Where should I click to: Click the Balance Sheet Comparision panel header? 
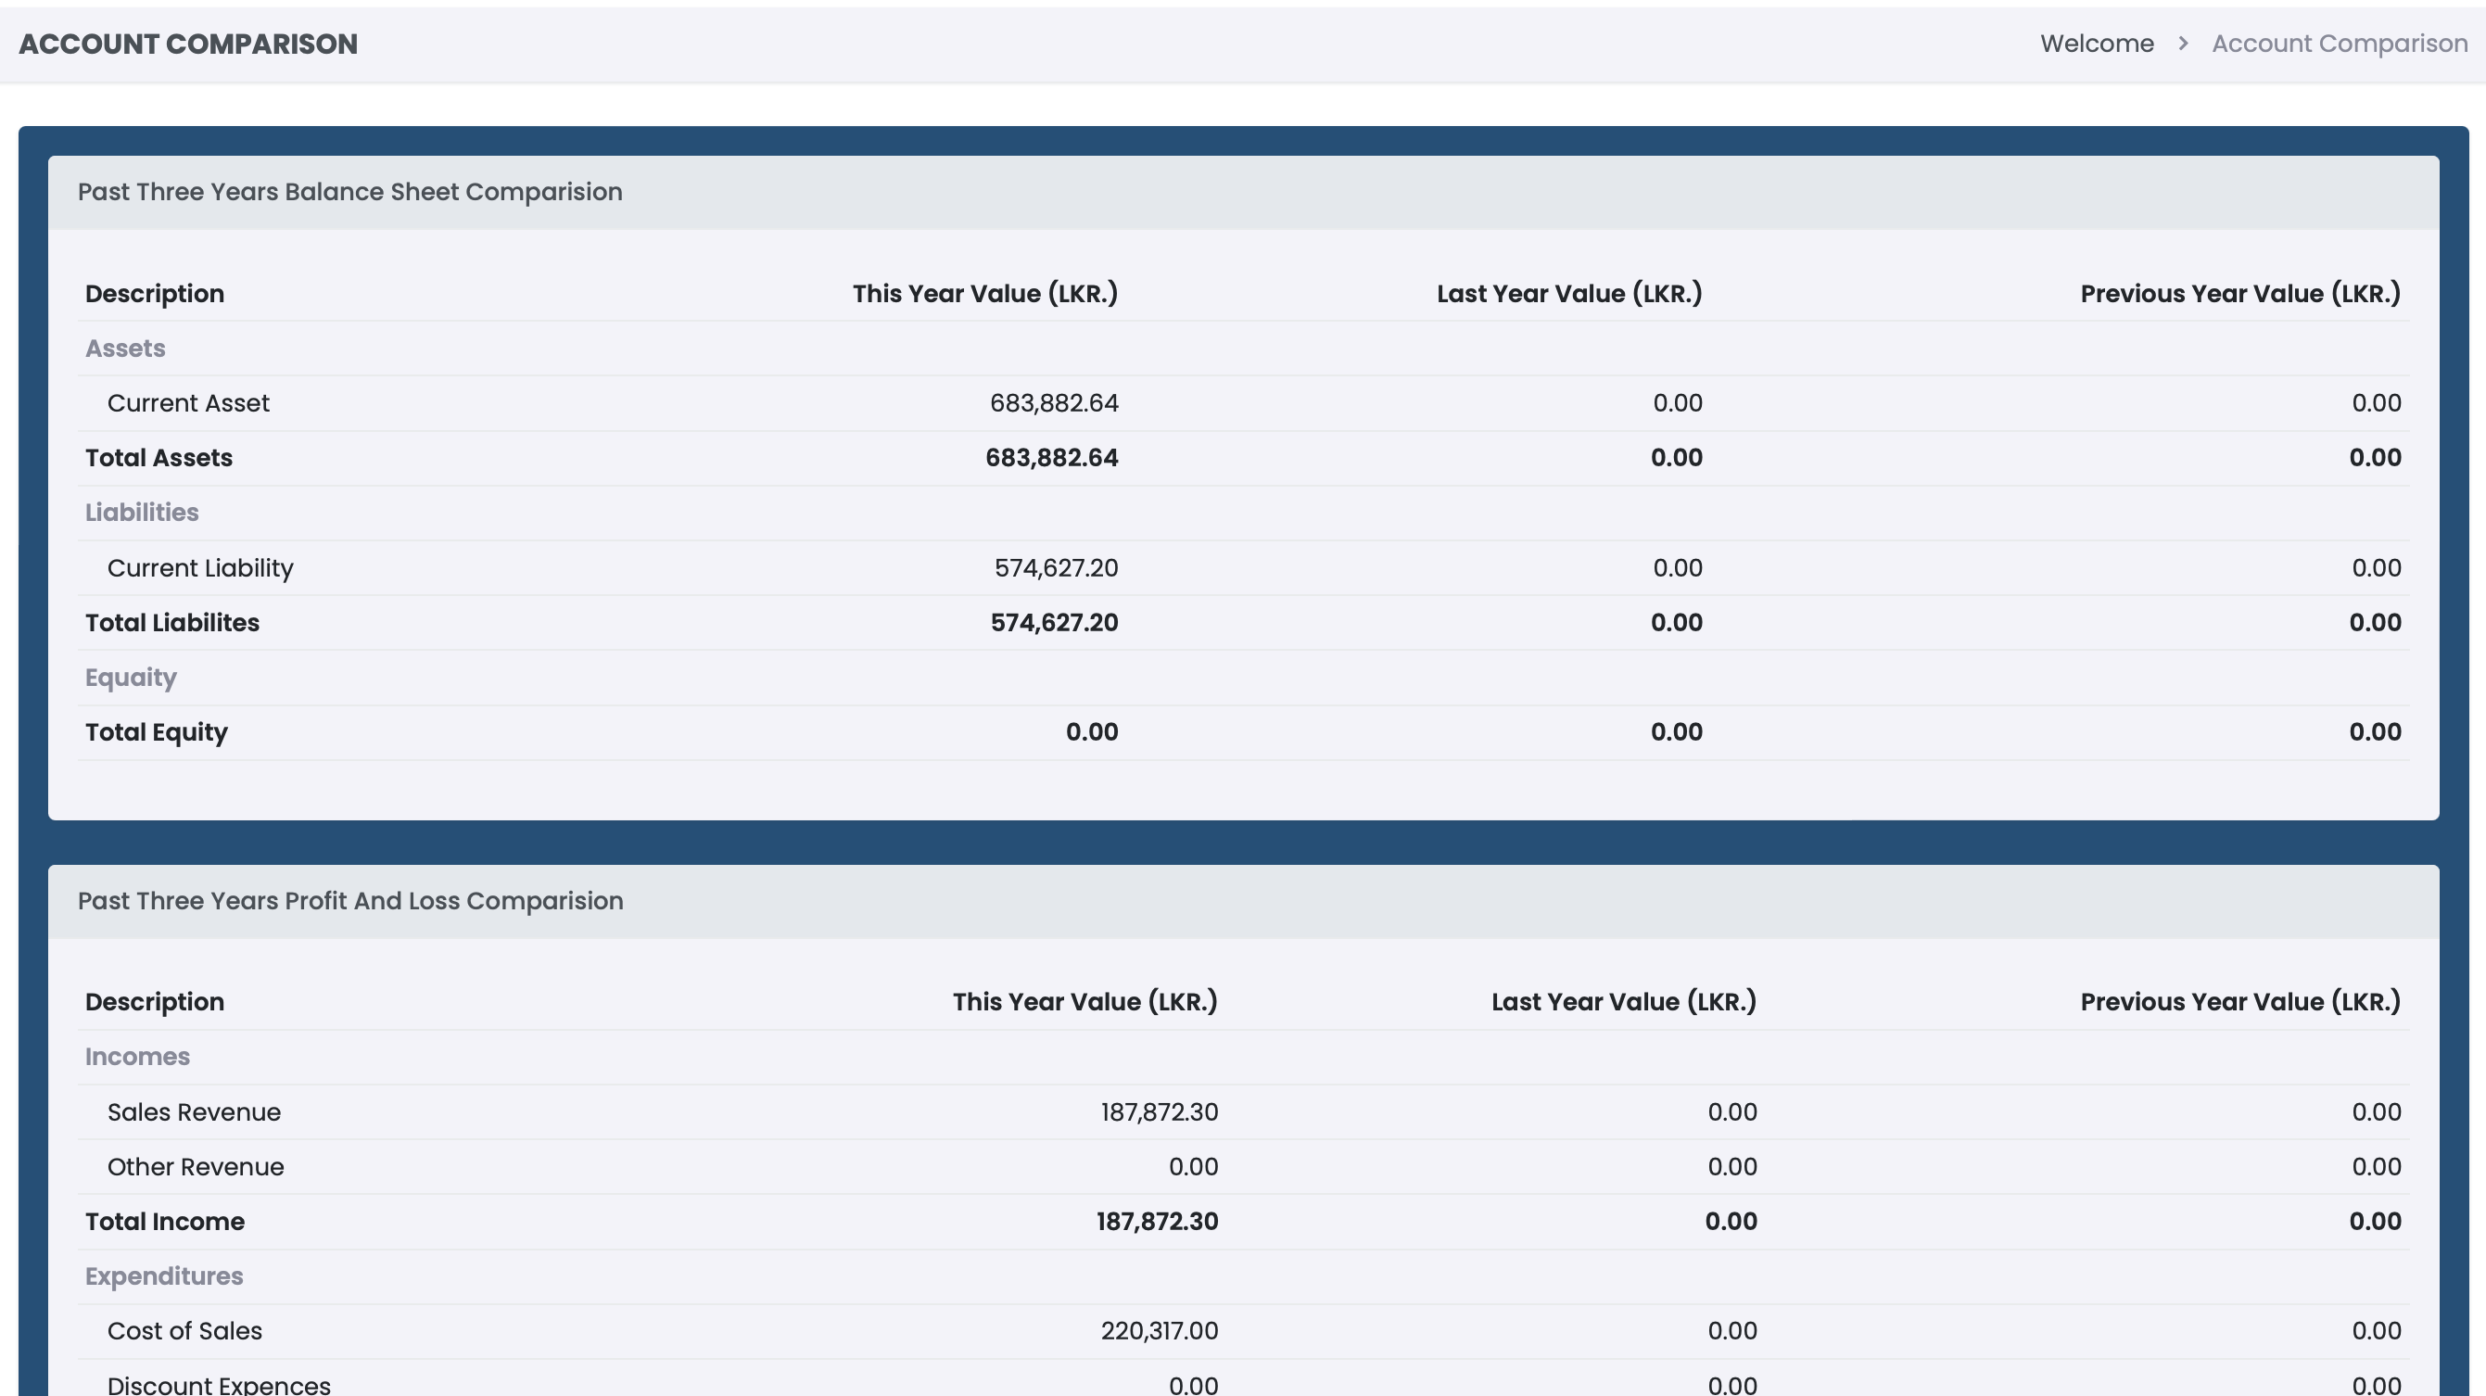coord(349,192)
